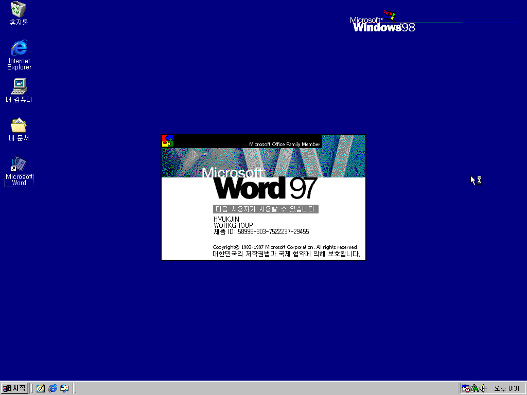
Task: Click the Copyright 1983-1997 Microsoft line
Action: click(x=286, y=247)
